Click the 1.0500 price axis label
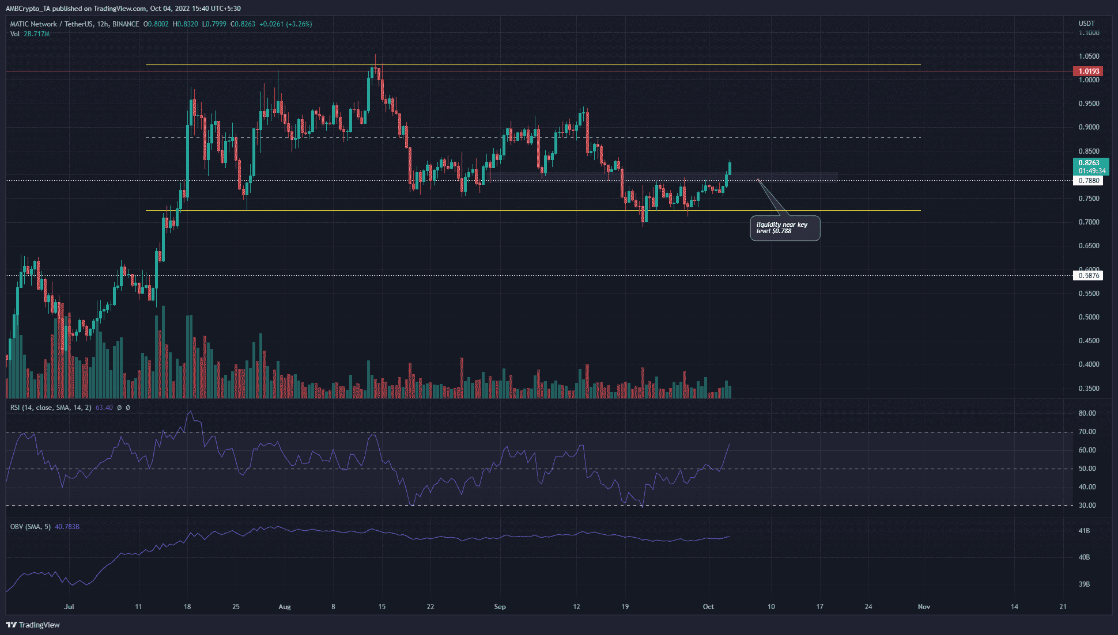 1089,56
